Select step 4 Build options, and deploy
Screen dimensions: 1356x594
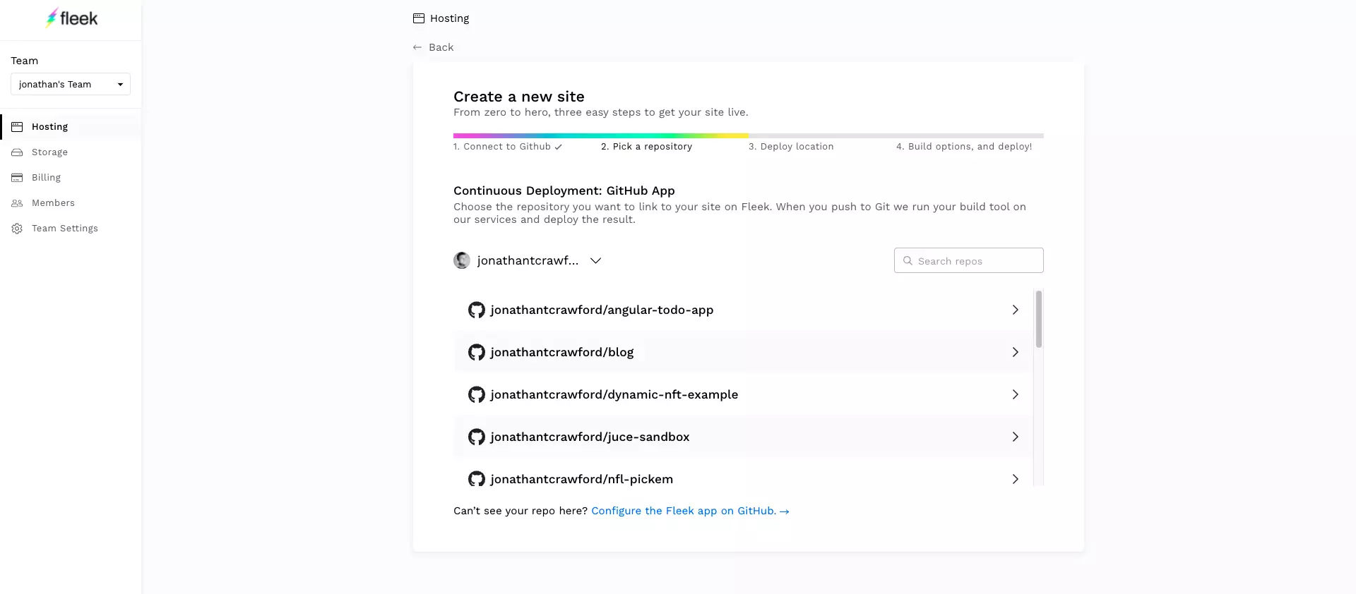[964, 147]
